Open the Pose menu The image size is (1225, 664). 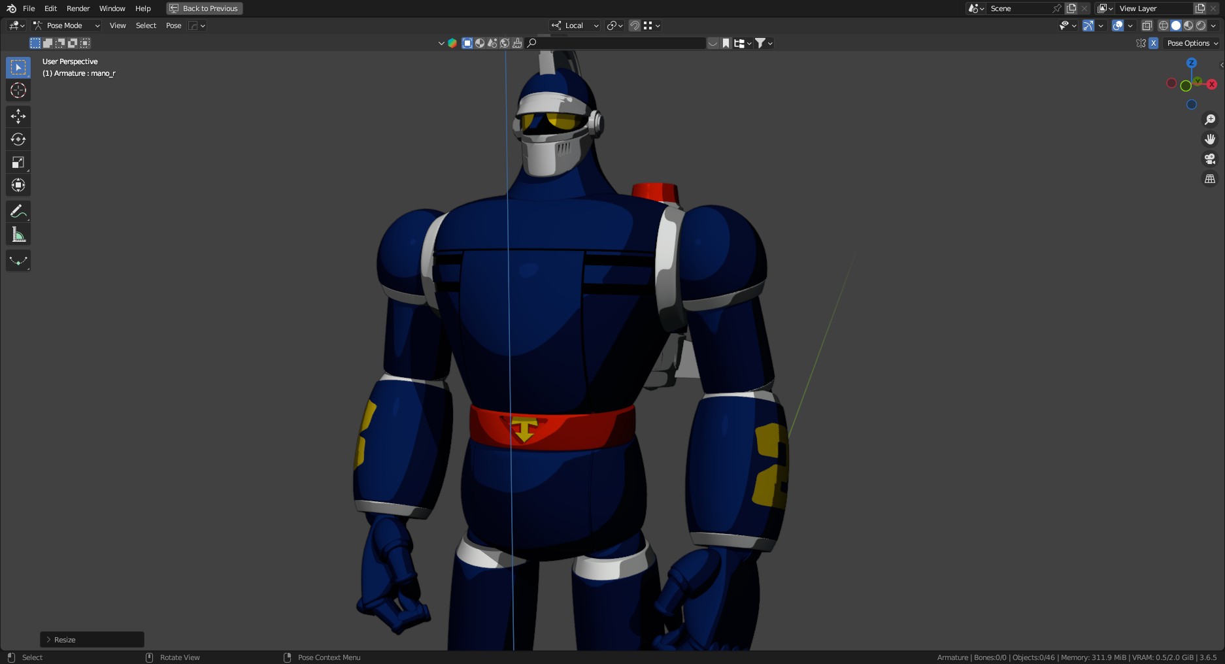[173, 25]
